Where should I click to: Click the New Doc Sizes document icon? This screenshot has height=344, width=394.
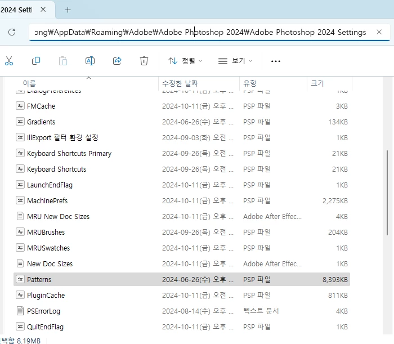[x=20, y=263]
